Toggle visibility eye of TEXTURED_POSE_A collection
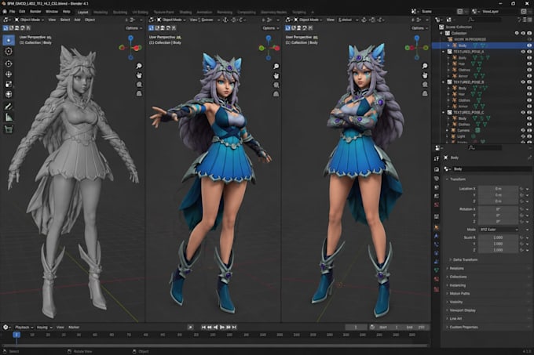This screenshot has width=534, height=355. 523,52
